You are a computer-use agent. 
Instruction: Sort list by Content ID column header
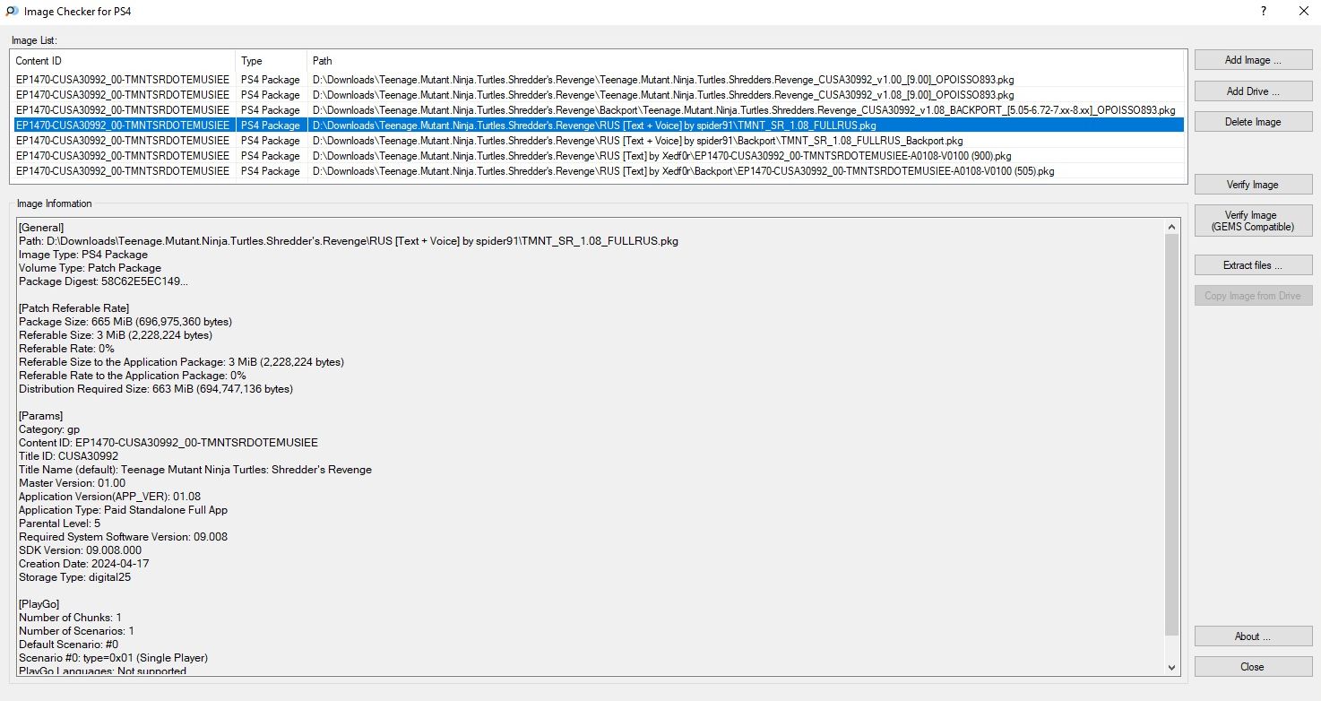coord(124,61)
